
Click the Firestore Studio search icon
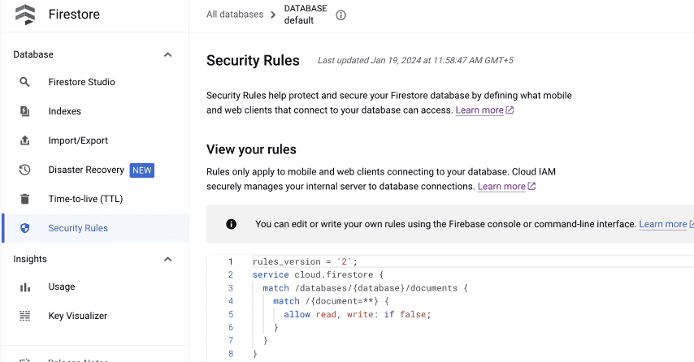point(25,82)
